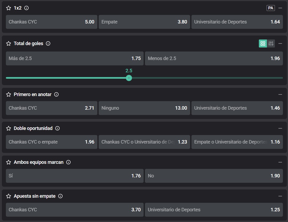Click the PA badge in 1x2 header

pyautogui.click(x=271, y=8)
